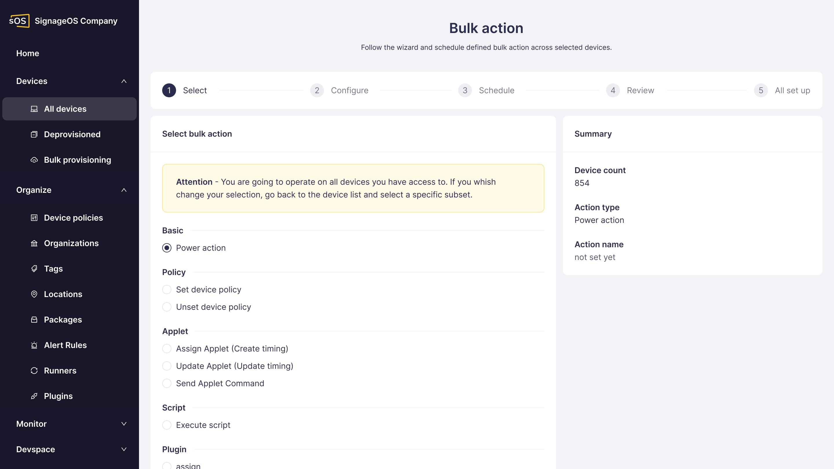Choose the Execute script radio option
Image resolution: width=834 pixels, height=469 pixels.
(x=167, y=425)
